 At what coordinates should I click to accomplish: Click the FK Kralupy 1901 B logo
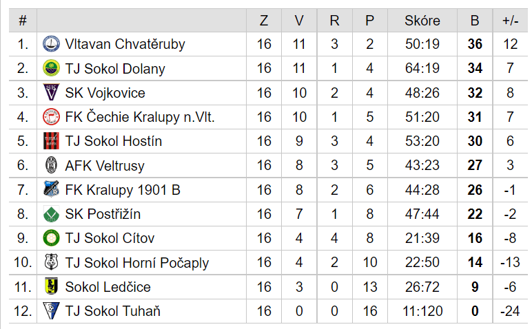tap(51, 189)
